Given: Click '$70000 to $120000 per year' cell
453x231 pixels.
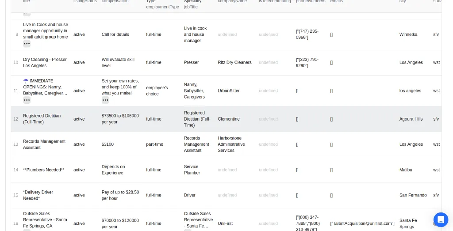Looking at the screenshot, I should (120, 223).
